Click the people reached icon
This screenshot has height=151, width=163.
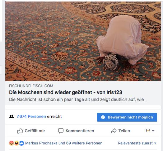click(12, 116)
